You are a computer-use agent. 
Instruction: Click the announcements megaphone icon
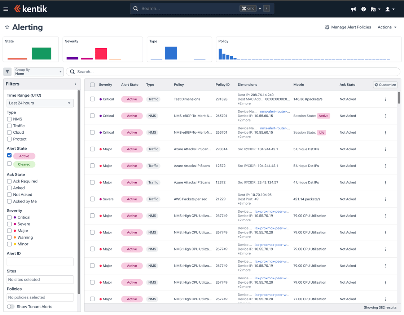353,9
